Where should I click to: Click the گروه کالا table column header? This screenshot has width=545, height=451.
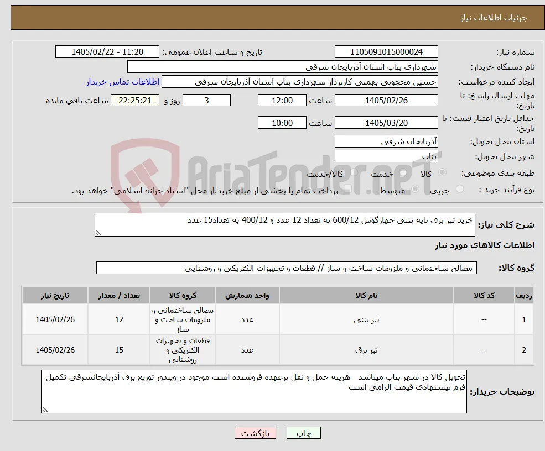point(183,295)
